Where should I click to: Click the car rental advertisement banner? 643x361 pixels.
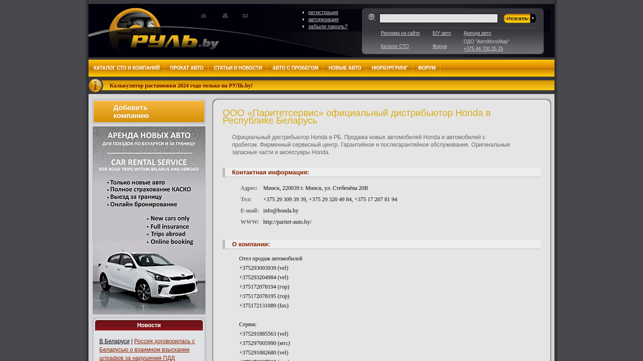(149, 220)
